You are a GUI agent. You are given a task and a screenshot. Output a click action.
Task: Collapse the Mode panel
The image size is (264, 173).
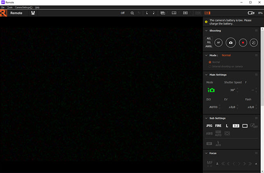(x=206, y=55)
